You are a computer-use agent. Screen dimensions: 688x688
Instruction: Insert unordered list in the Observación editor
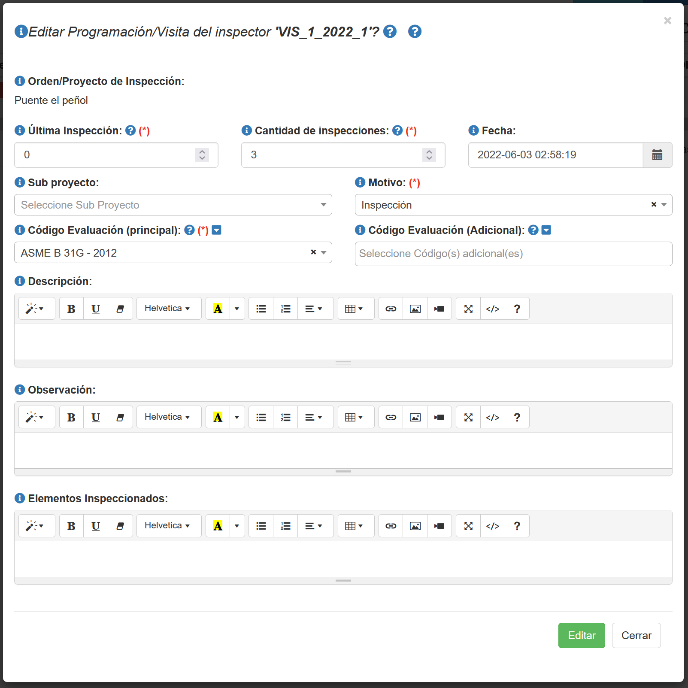tap(261, 417)
